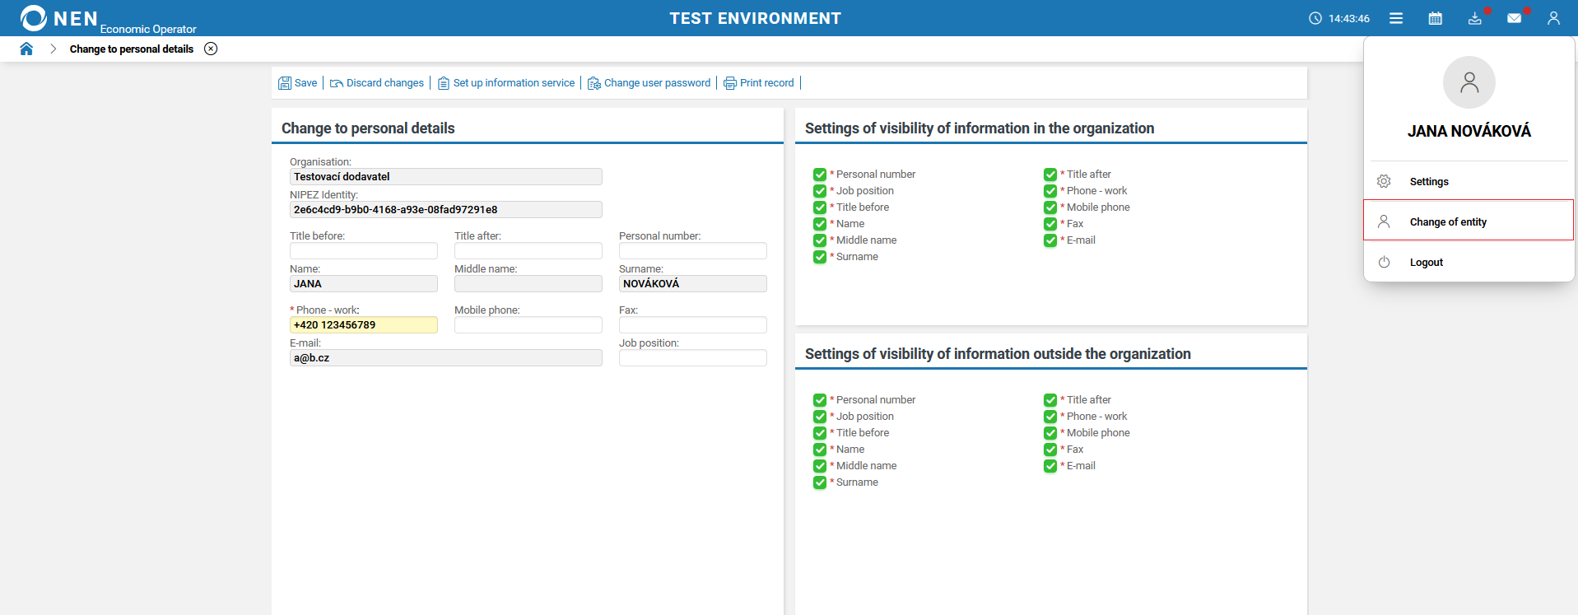Open Settings from the user menu
The height and width of the screenshot is (615, 1578).
tap(1469, 181)
